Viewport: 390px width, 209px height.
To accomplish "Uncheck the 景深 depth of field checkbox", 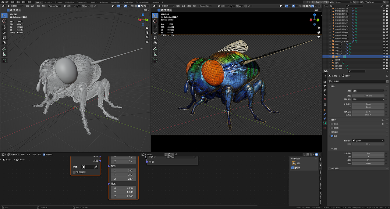I will tap(332, 136).
